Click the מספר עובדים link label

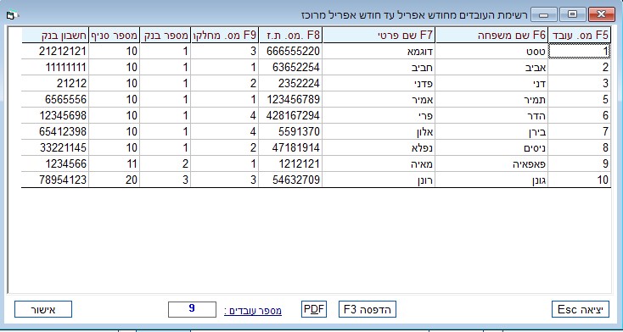[253, 311]
